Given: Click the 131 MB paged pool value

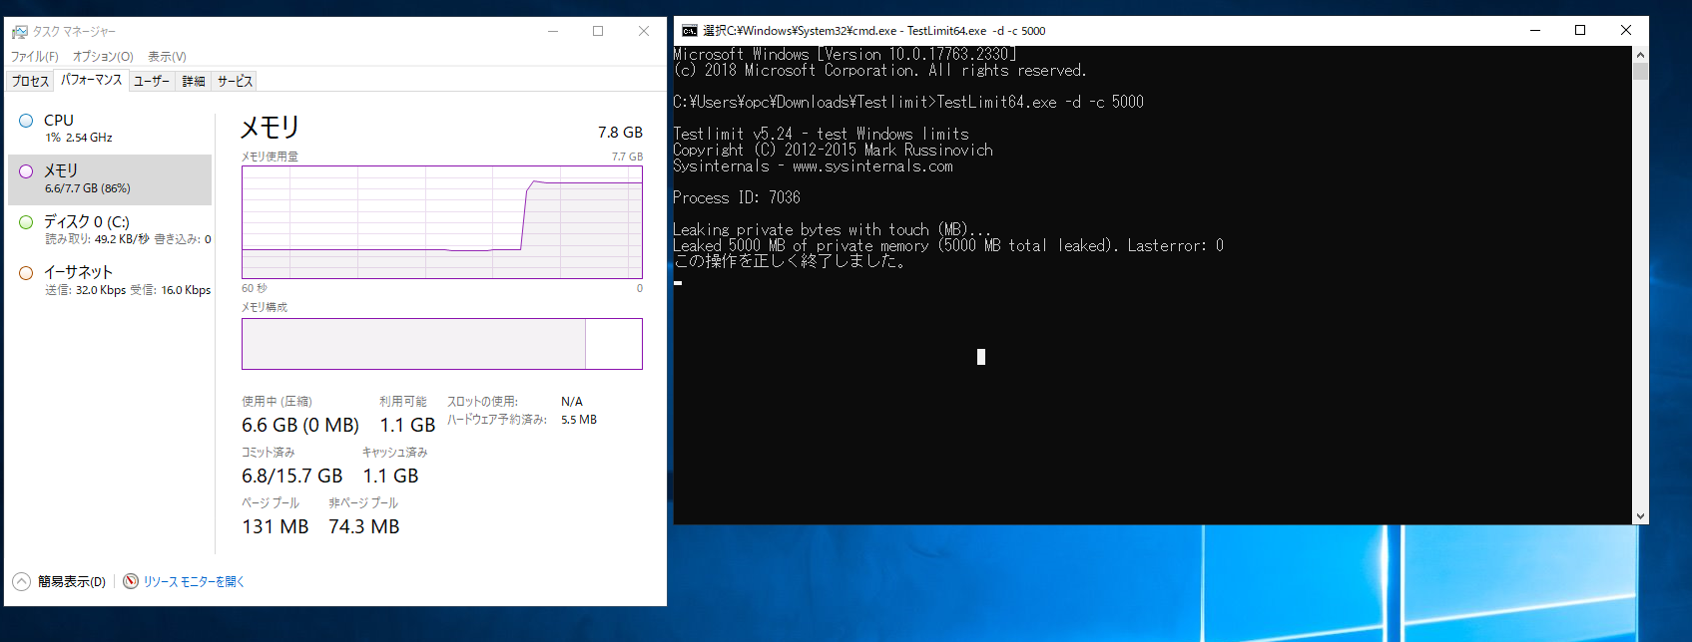Looking at the screenshot, I should (x=275, y=527).
